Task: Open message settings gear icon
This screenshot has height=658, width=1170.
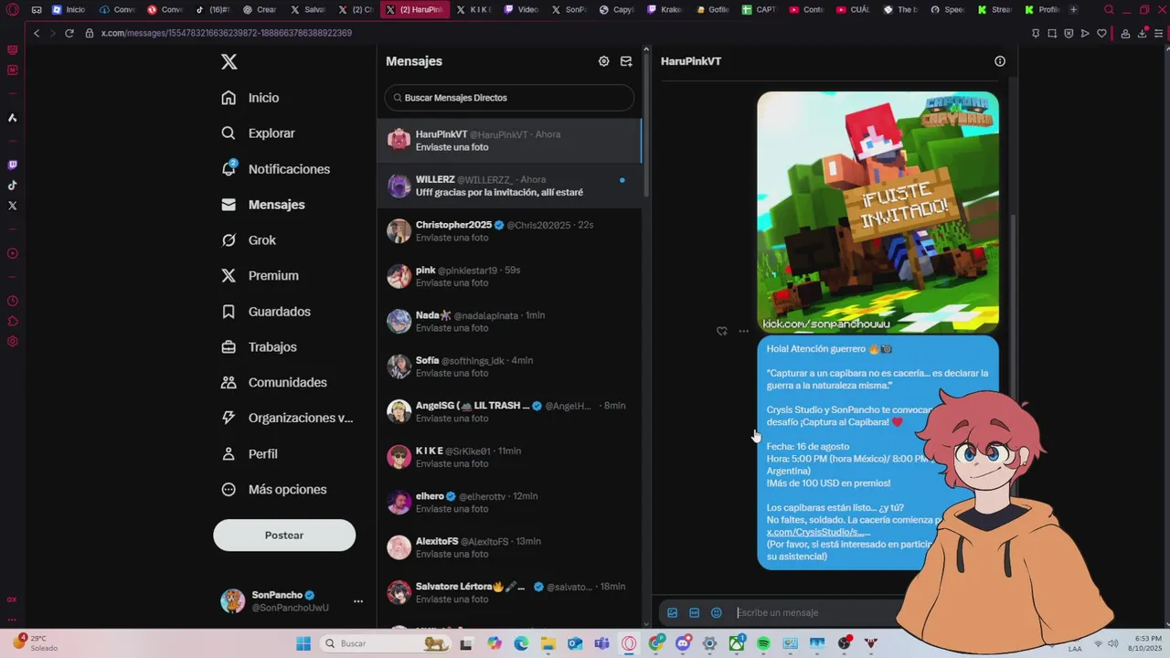Action: (x=603, y=61)
